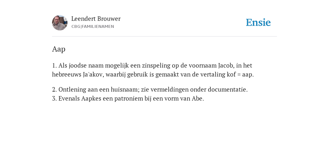The image size is (329, 164).
Task: Click the heading 'Aap'
Action: pos(59,49)
